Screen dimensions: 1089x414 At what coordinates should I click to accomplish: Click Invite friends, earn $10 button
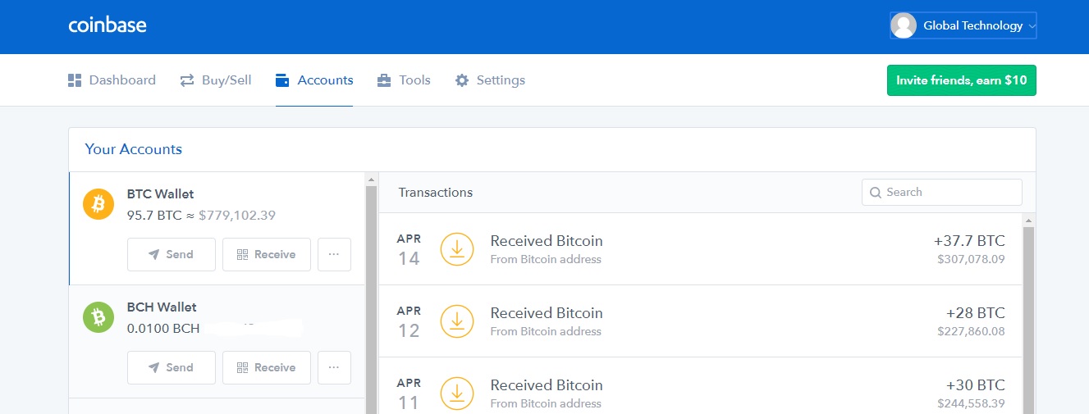pyautogui.click(x=962, y=80)
